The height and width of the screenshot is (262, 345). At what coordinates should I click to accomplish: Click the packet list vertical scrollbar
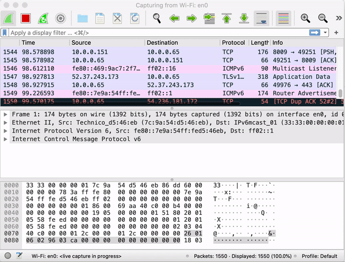[x=340, y=94]
